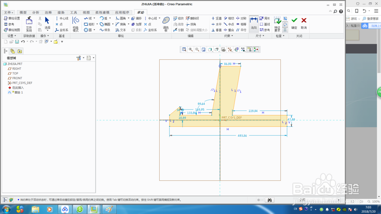Select the 倒角 chamfer tool

click(x=121, y=24)
